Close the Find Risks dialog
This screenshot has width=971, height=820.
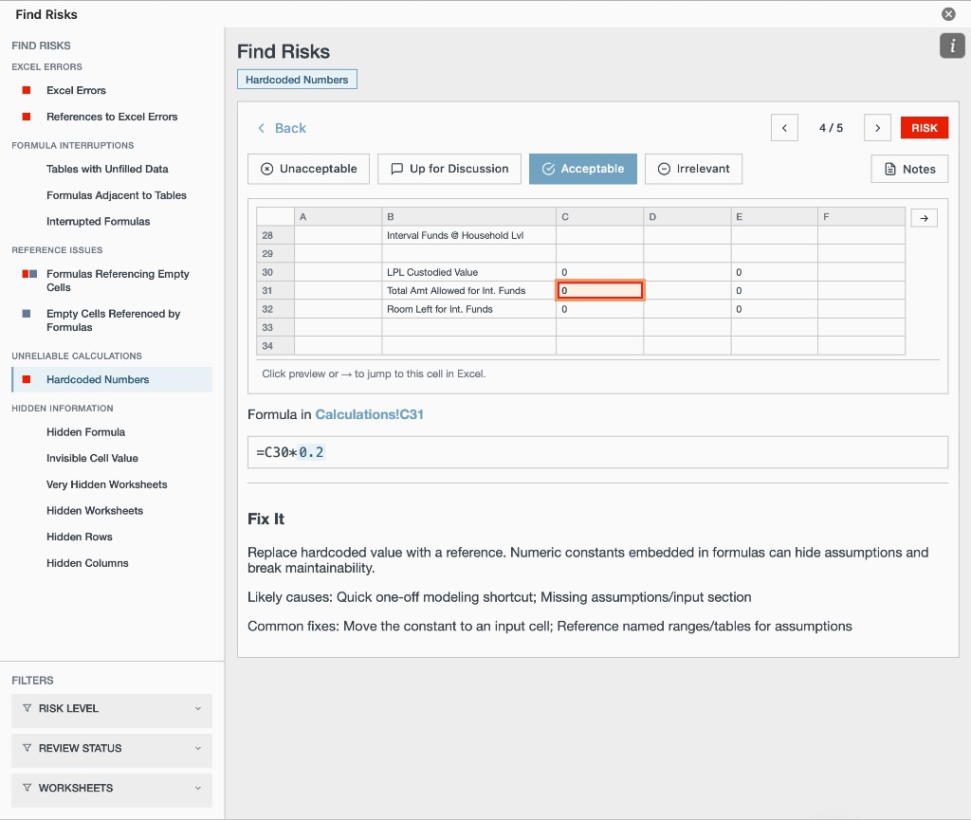(948, 13)
